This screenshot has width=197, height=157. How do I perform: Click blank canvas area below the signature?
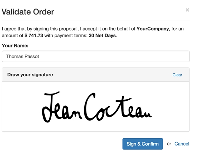[96, 127]
